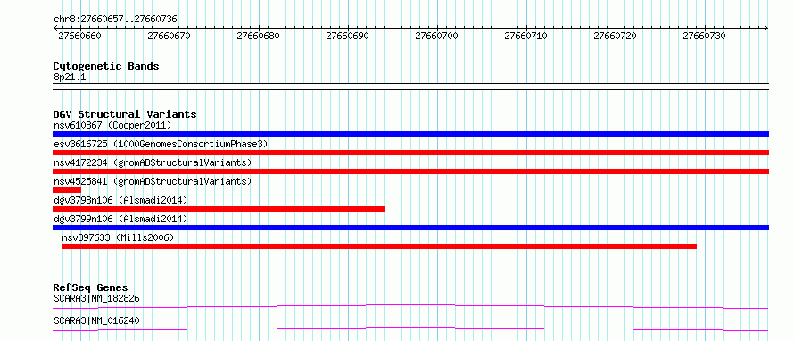Image resolution: width=794 pixels, height=341 pixels.
Task: Select the nsv397633 (Mills2006) label
Action: pyautogui.click(x=118, y=237)
